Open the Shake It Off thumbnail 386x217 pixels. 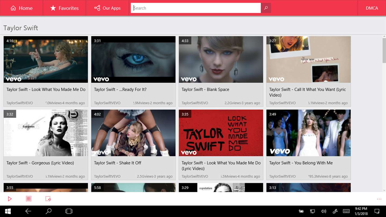pyautogui.click(x=133, y=133)
